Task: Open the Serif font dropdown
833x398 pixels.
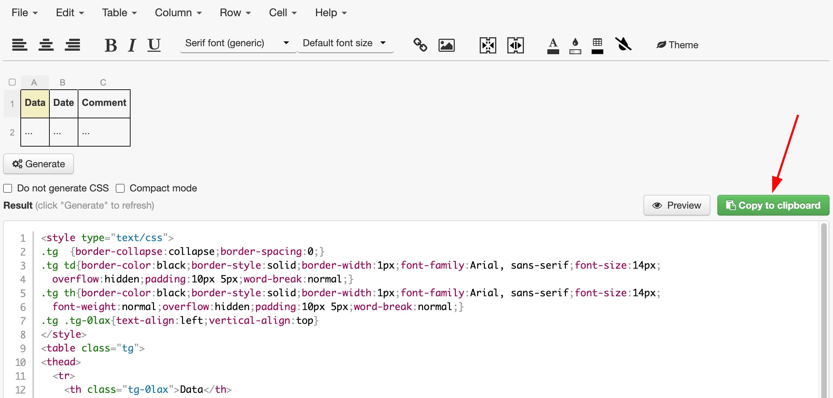Action: click(x=237, y=43)
